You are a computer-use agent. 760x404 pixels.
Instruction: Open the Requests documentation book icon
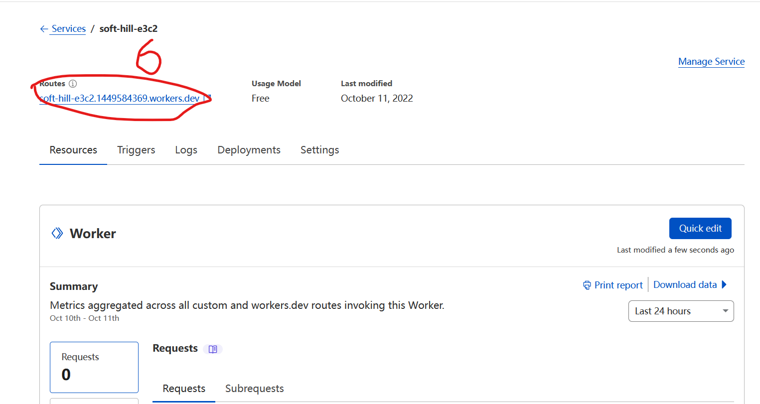pyautogui.click(x=213, y=349)
